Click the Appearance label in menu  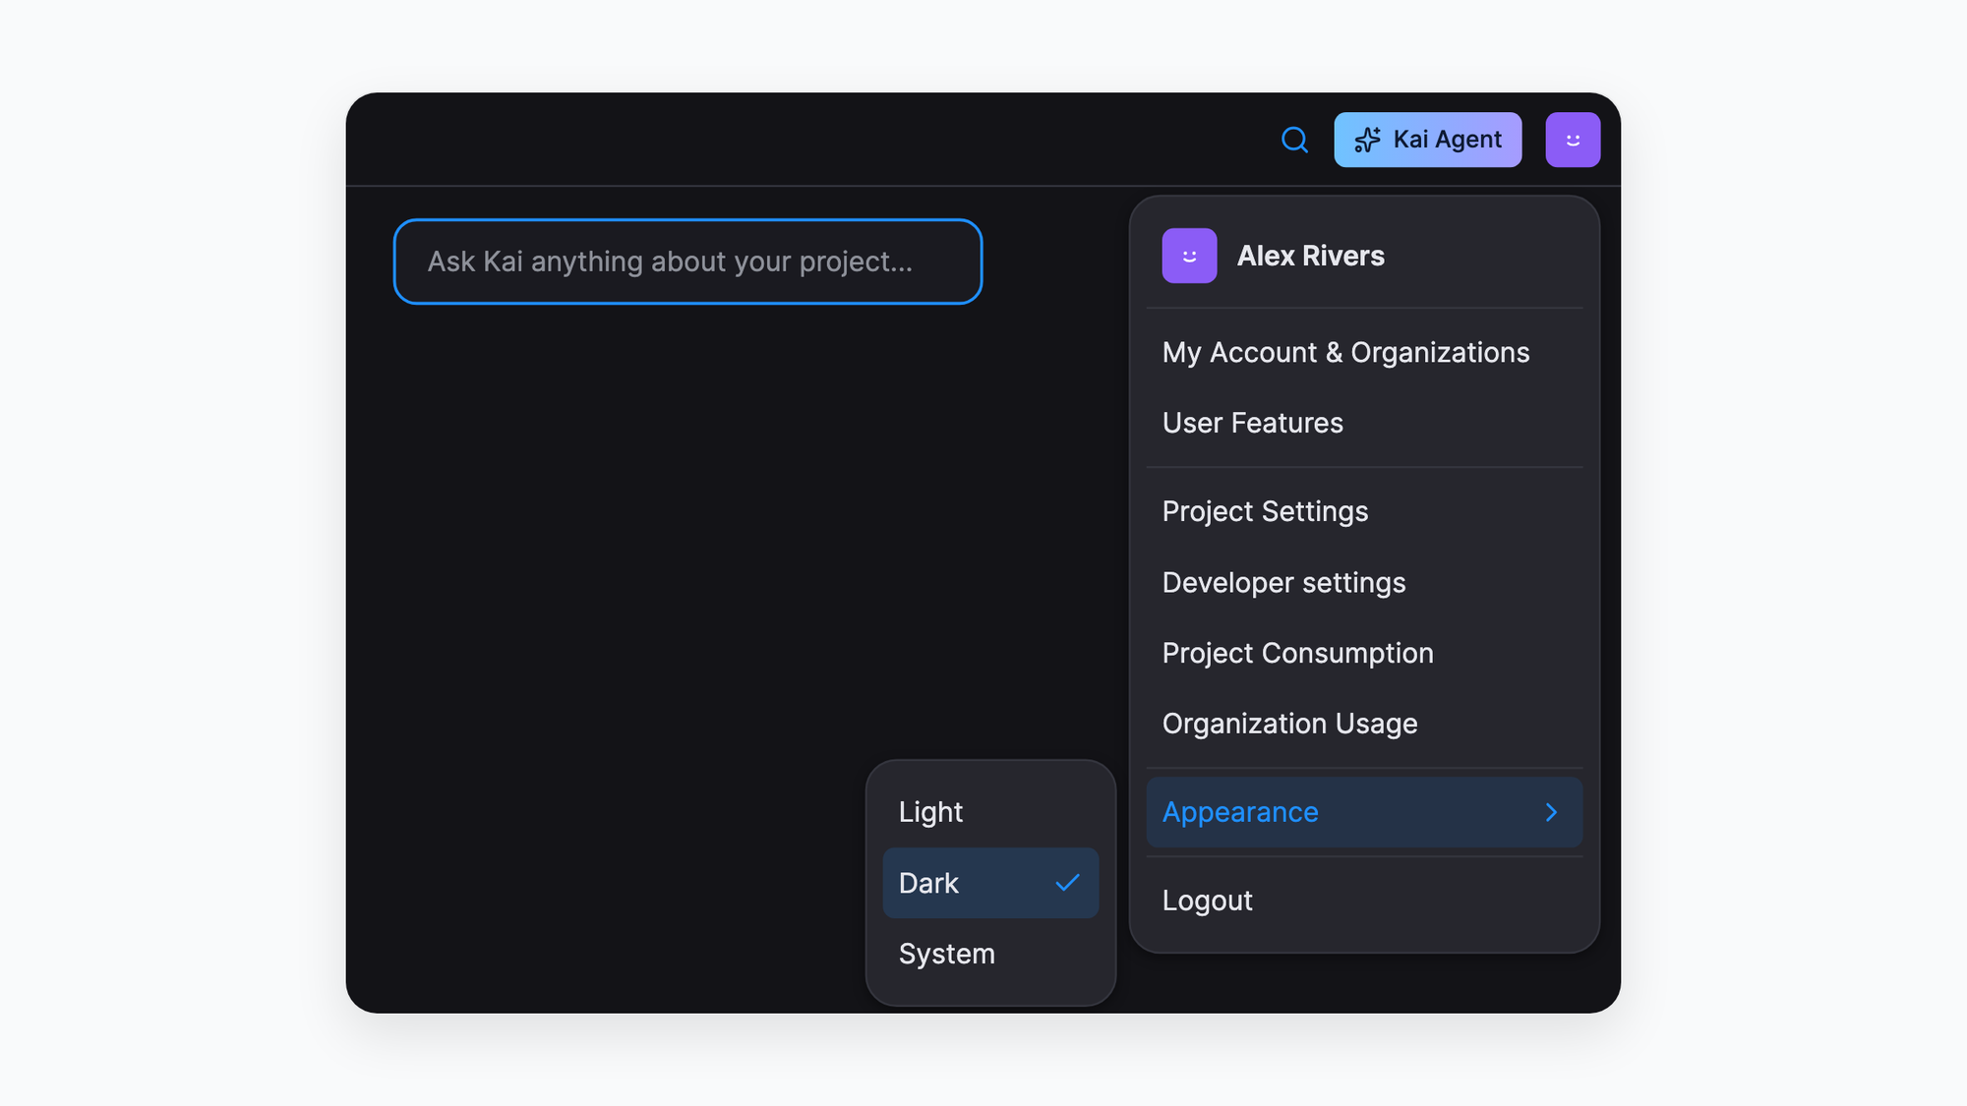pyautogui.click(x=1240, y=812)
